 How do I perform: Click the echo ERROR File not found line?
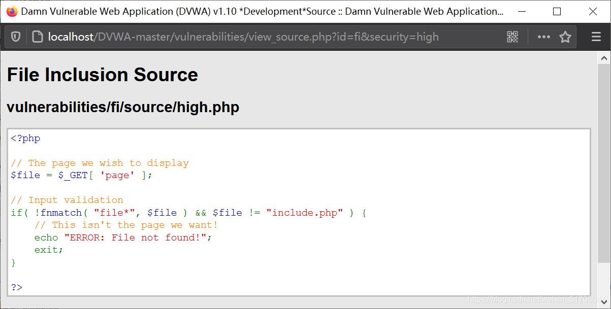[x=123, y=237]
